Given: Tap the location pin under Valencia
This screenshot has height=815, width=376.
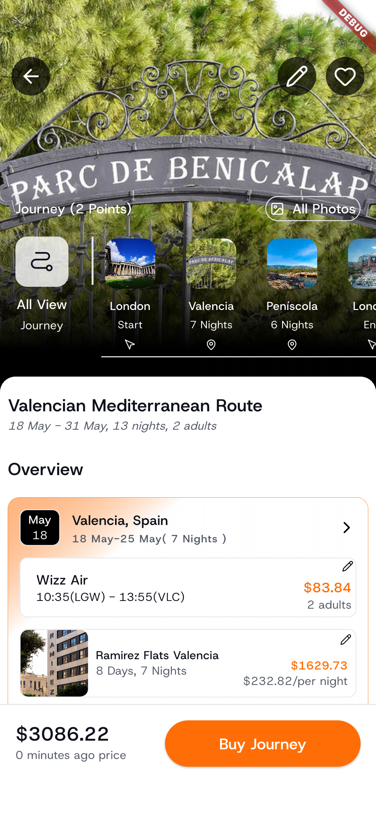Looking at the screenshot, I should coord(211,344).
